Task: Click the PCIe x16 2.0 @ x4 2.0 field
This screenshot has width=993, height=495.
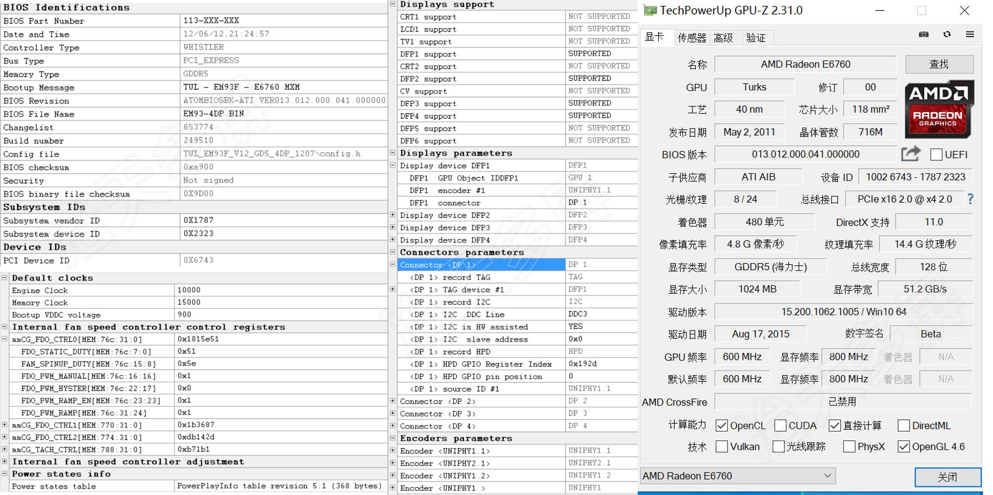Action: [x=905, y=199]
